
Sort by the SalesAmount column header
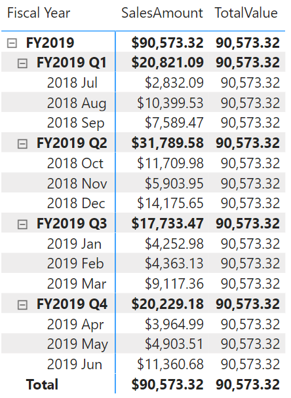[x=162, y=13]
